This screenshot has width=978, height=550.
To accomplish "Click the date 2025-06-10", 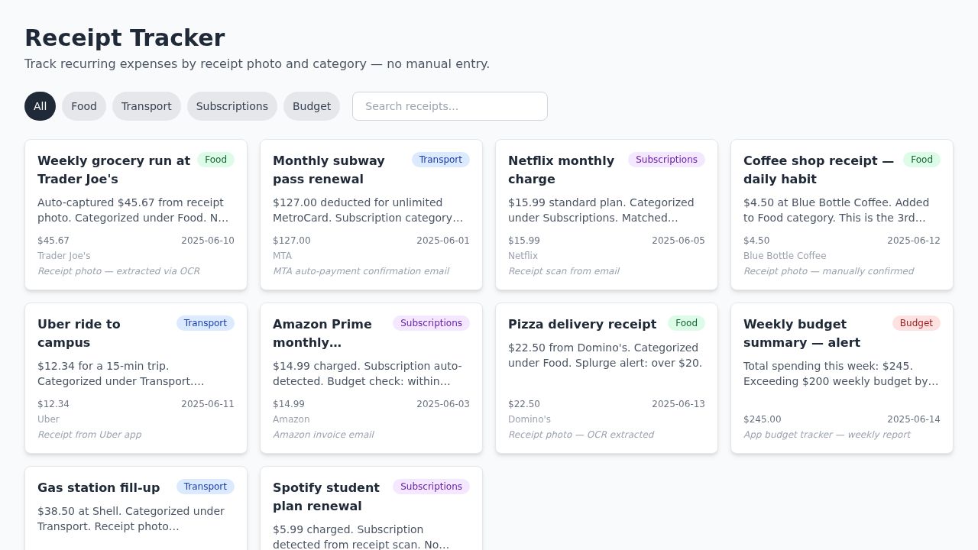I will pyautogui.click(x=208, y=241).
